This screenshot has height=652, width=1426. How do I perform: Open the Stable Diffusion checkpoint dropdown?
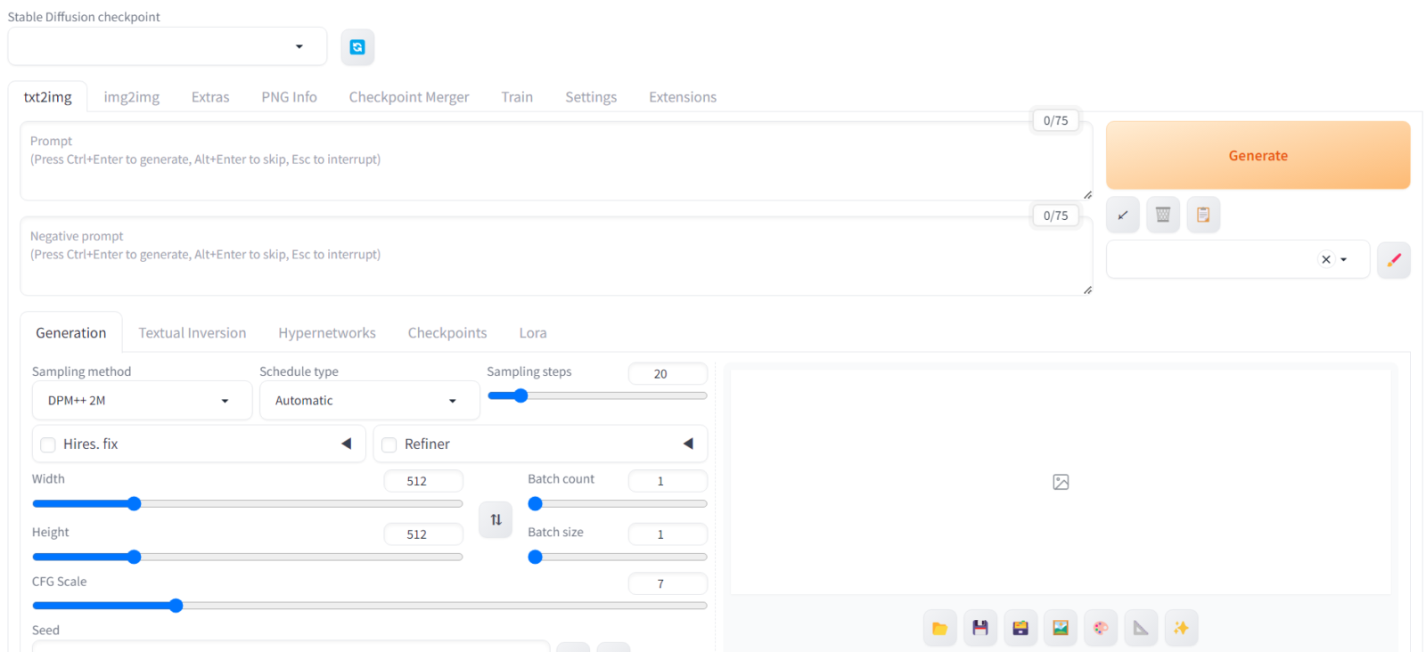pyautogui.click(x=168, y=46)
